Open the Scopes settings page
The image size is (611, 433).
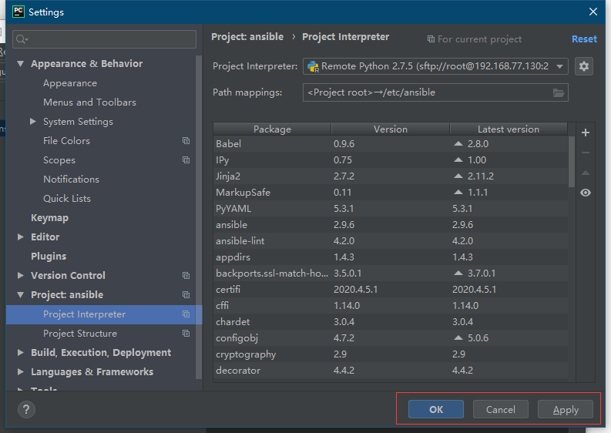coord(59,159)
